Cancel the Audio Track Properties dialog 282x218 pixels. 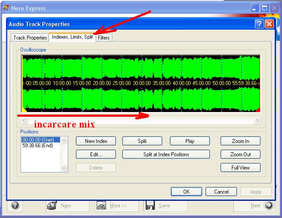(221, 191)
